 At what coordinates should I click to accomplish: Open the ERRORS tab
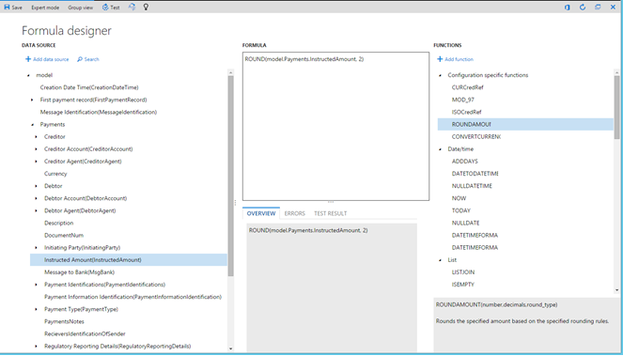(x=295, y=213)
